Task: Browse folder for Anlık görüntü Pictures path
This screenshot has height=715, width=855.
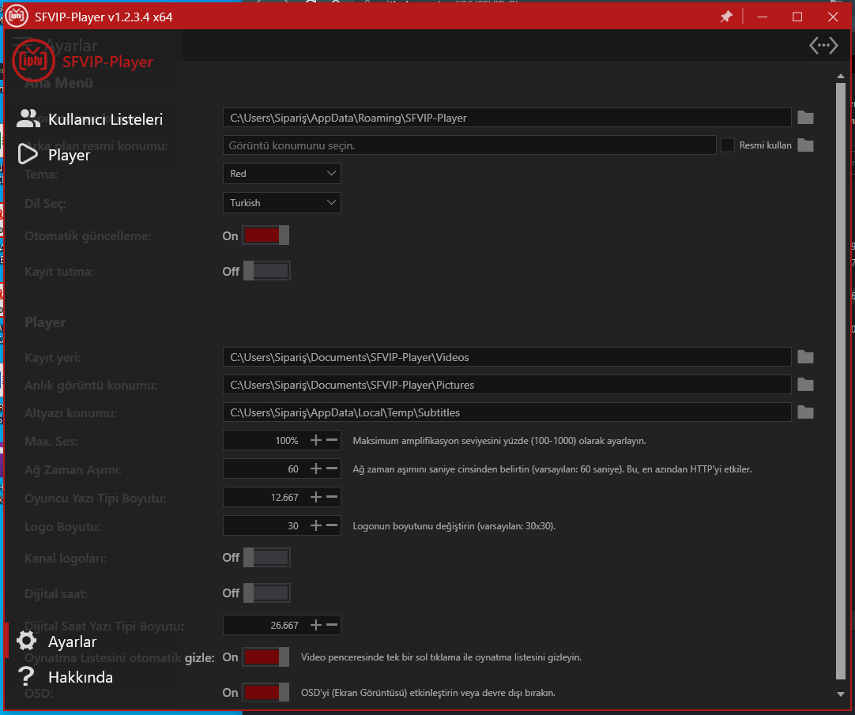Action: tap(805, 385)
